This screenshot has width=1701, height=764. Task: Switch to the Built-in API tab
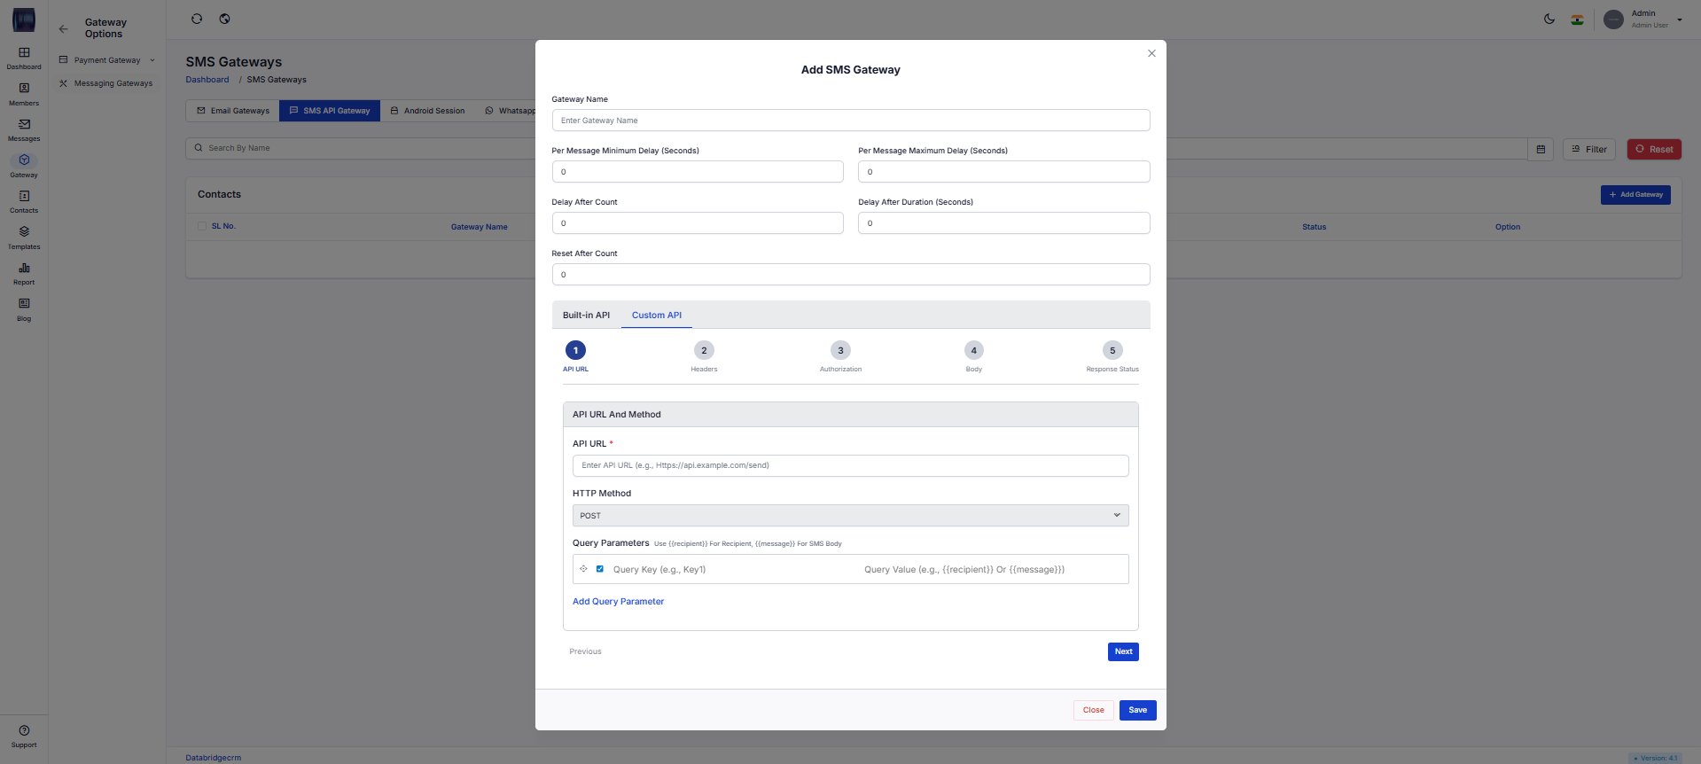click(x=586, y=316)
